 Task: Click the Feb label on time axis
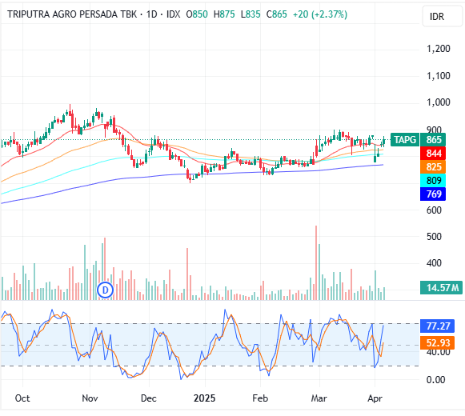260,398
